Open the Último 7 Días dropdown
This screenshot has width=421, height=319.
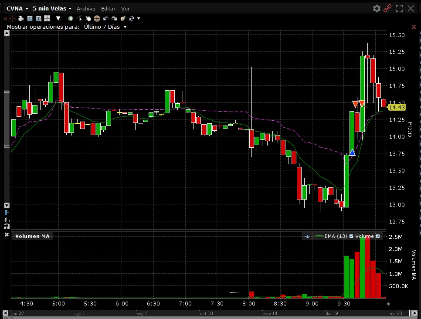pos(105,27)
